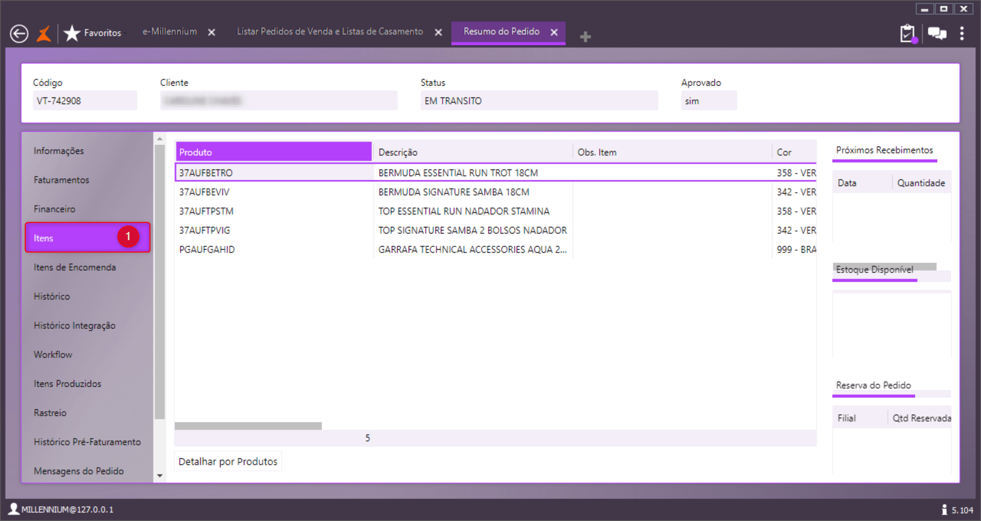Sort by Obs. Item column header
Screen dimensions: 981x521
(672, 152)
